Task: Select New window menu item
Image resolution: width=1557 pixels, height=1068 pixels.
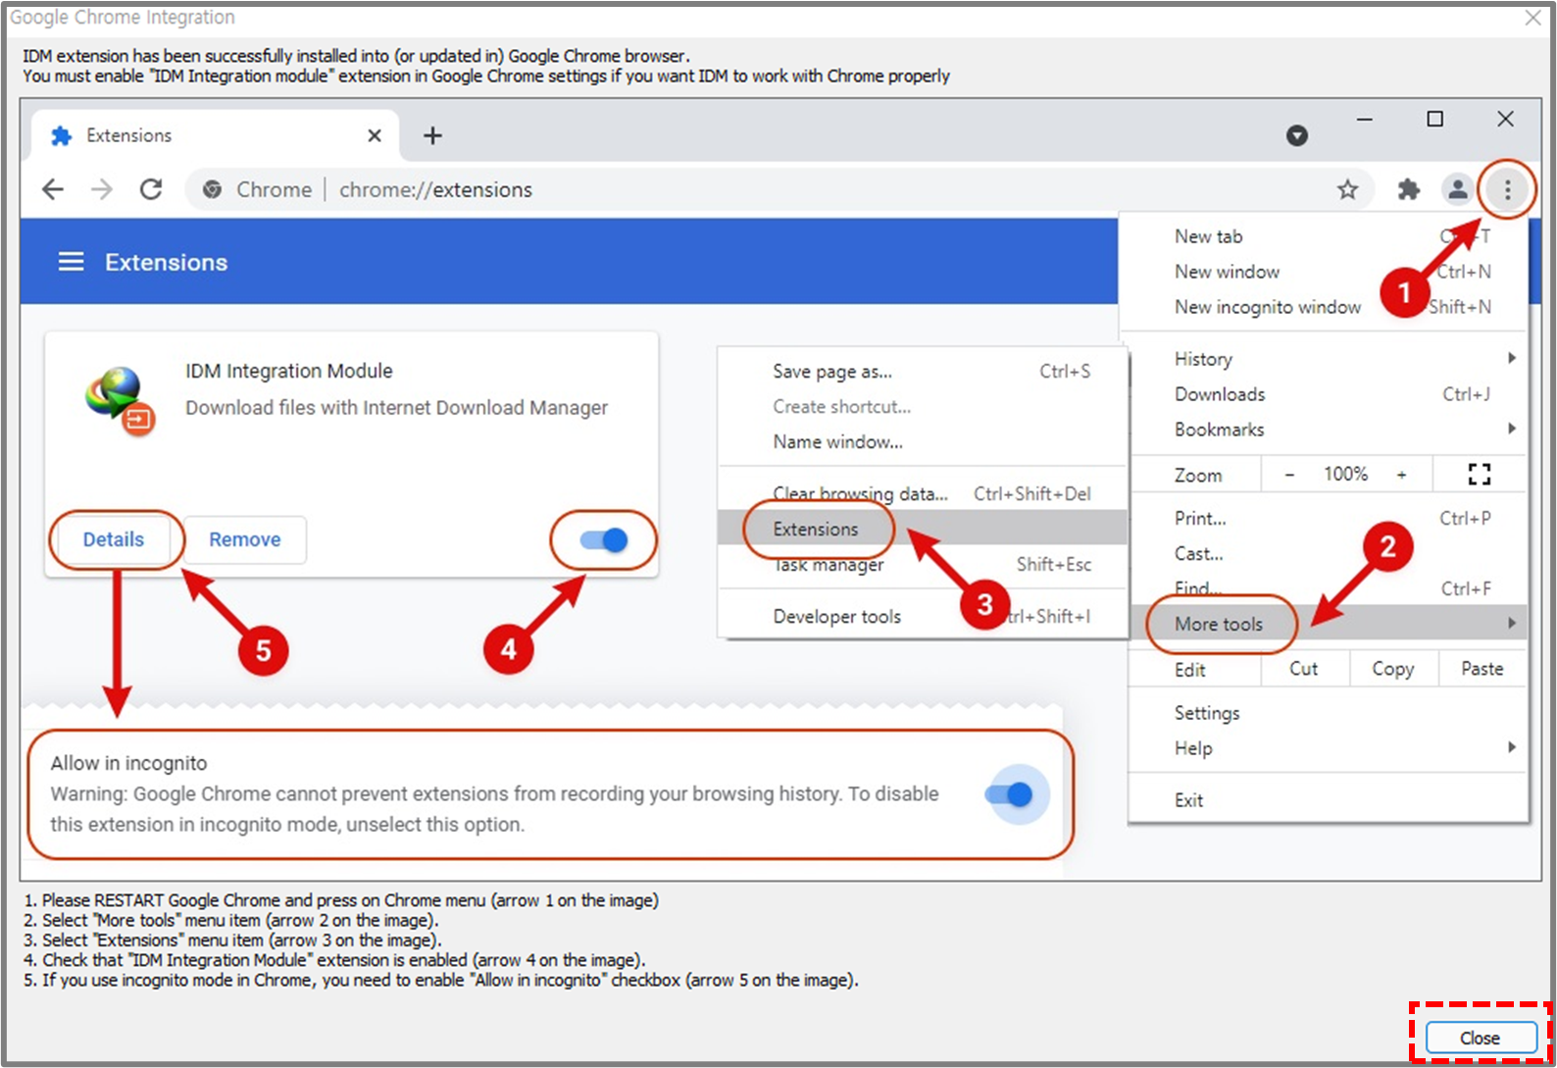Action: tap(1324, 272)
